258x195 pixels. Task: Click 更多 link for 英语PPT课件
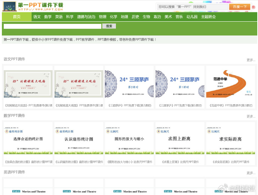pyautogui.click(x=251, y=173)
